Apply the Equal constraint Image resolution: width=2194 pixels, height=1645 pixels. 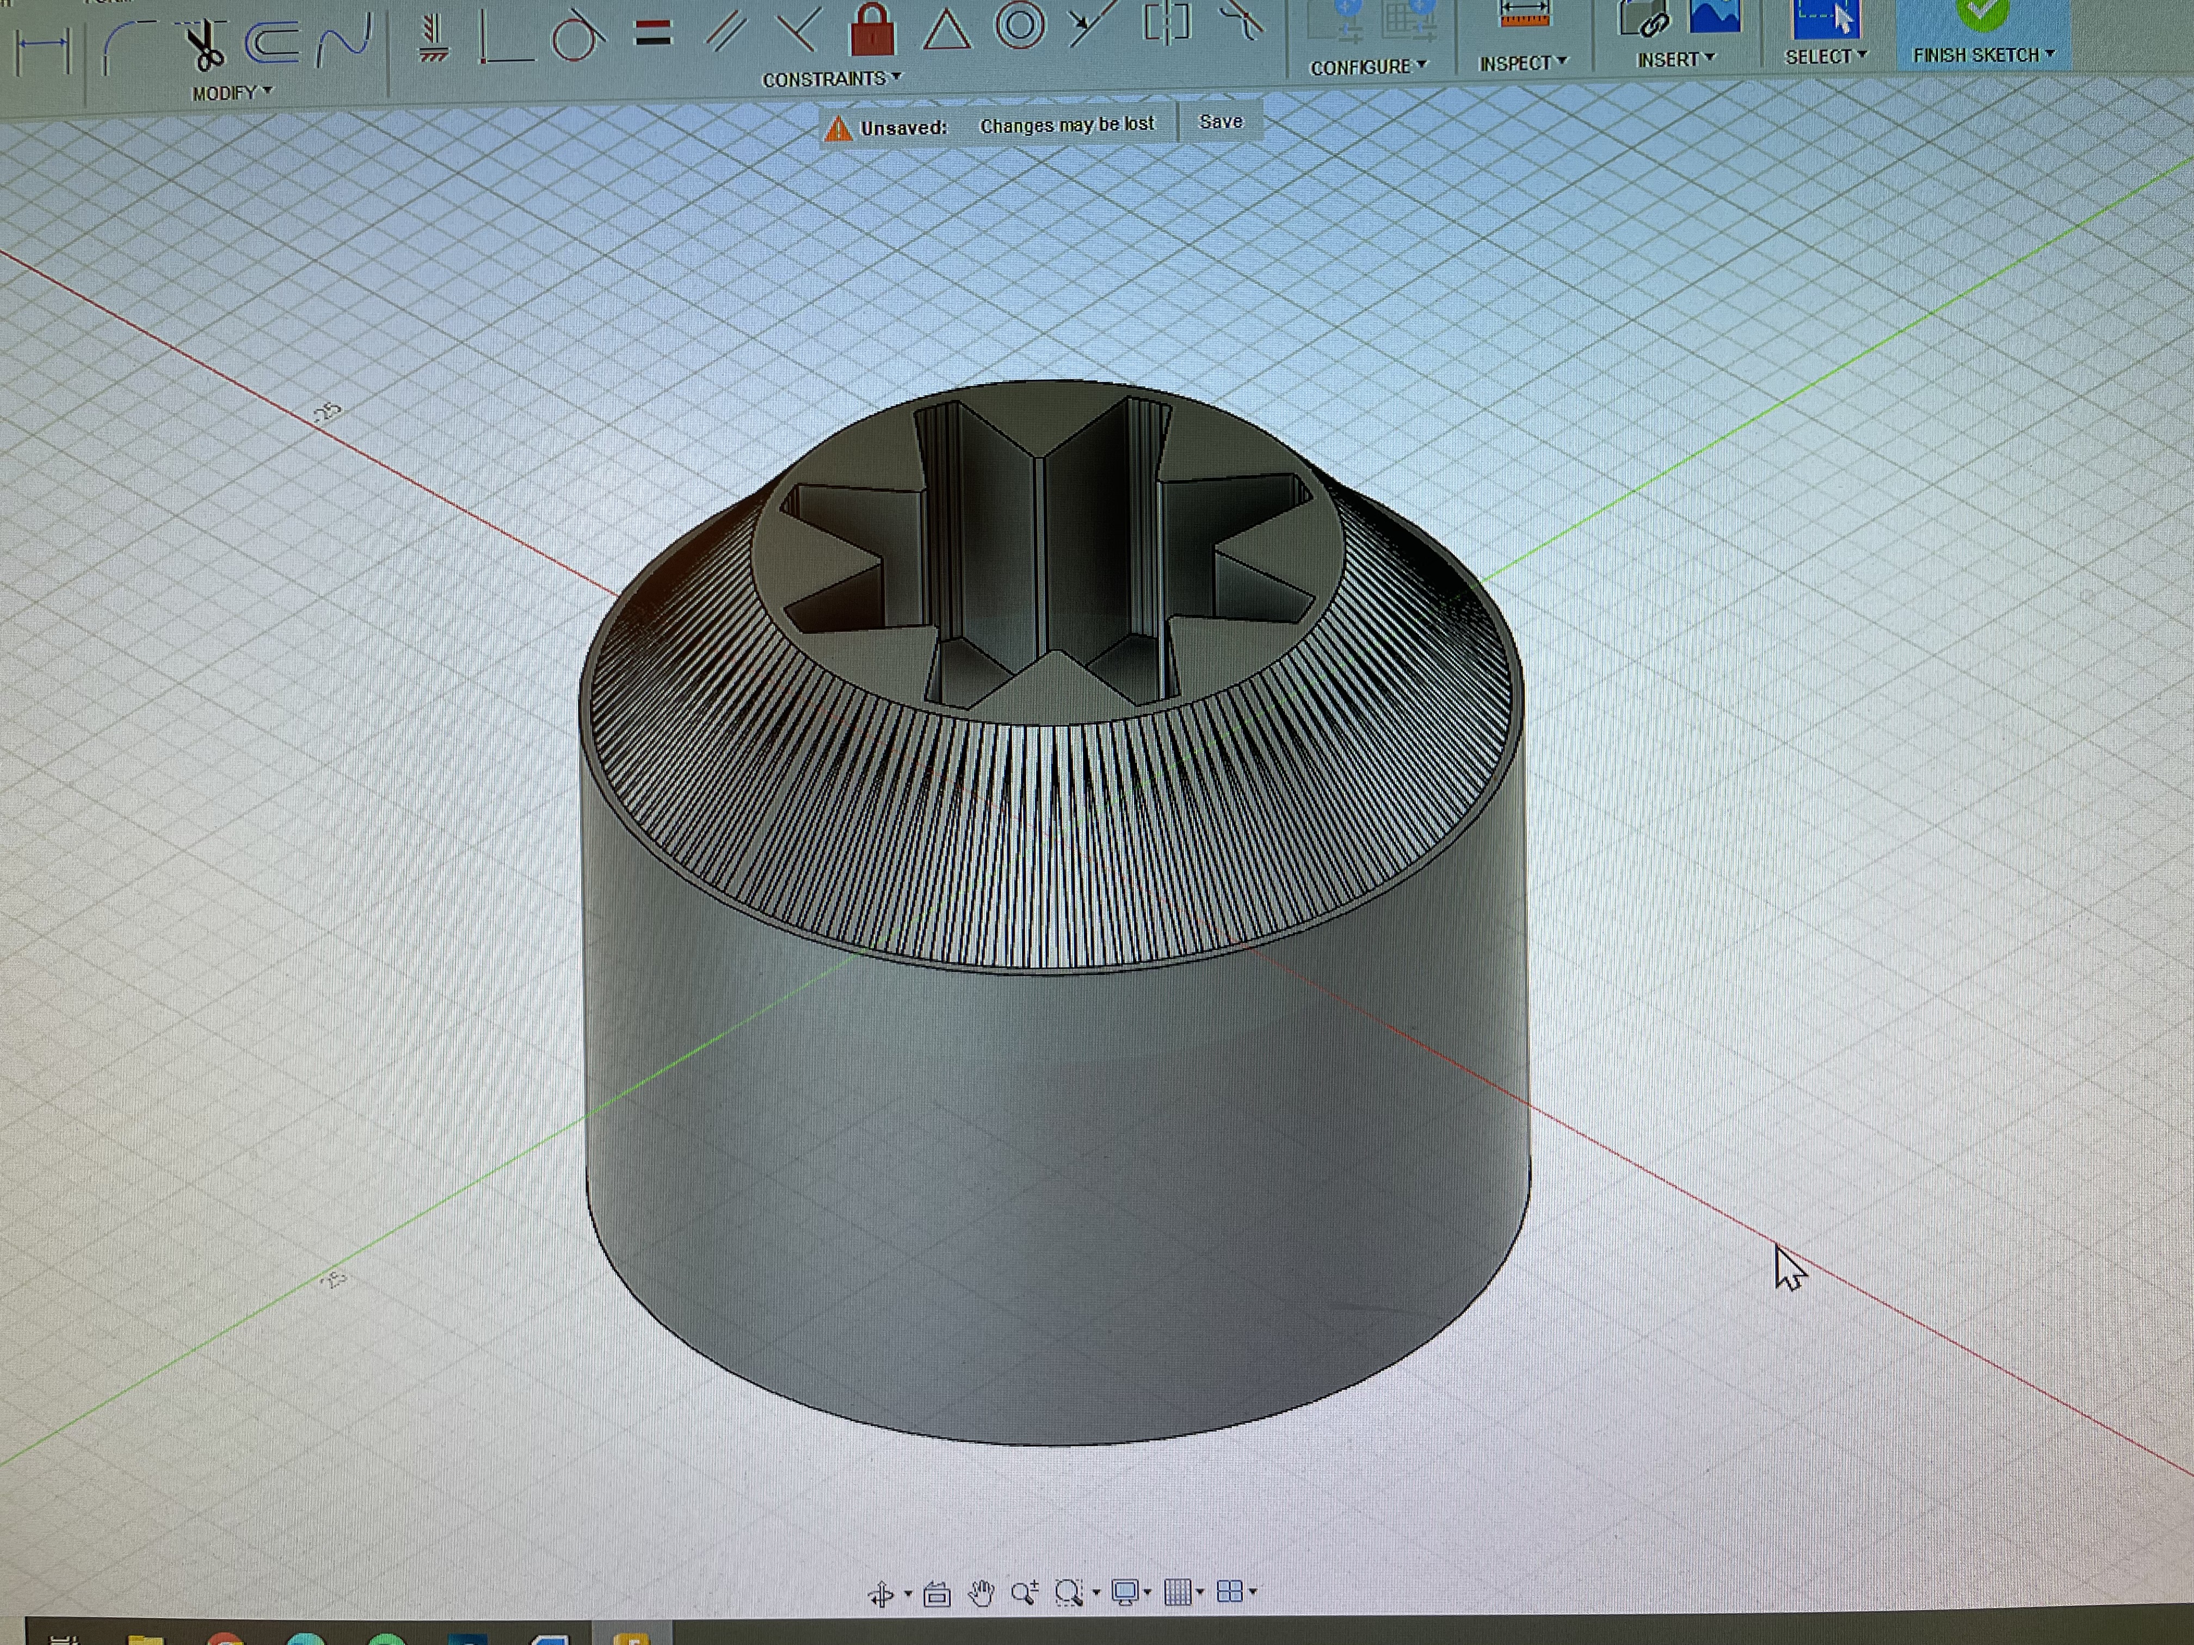pyautogui.click(x=652, y=34)
